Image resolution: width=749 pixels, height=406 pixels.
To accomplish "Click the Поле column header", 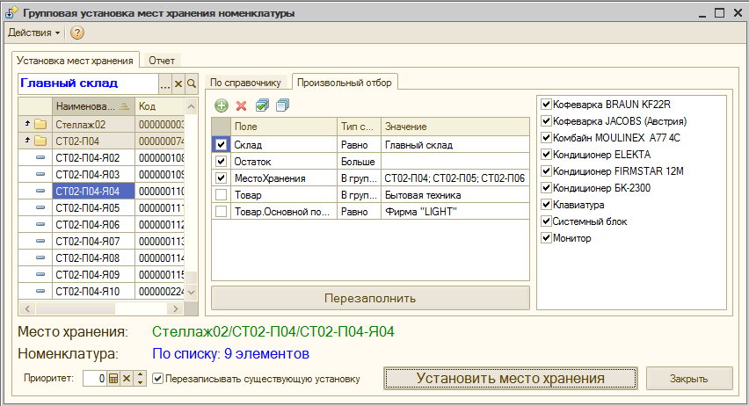I will coord(284,127).
